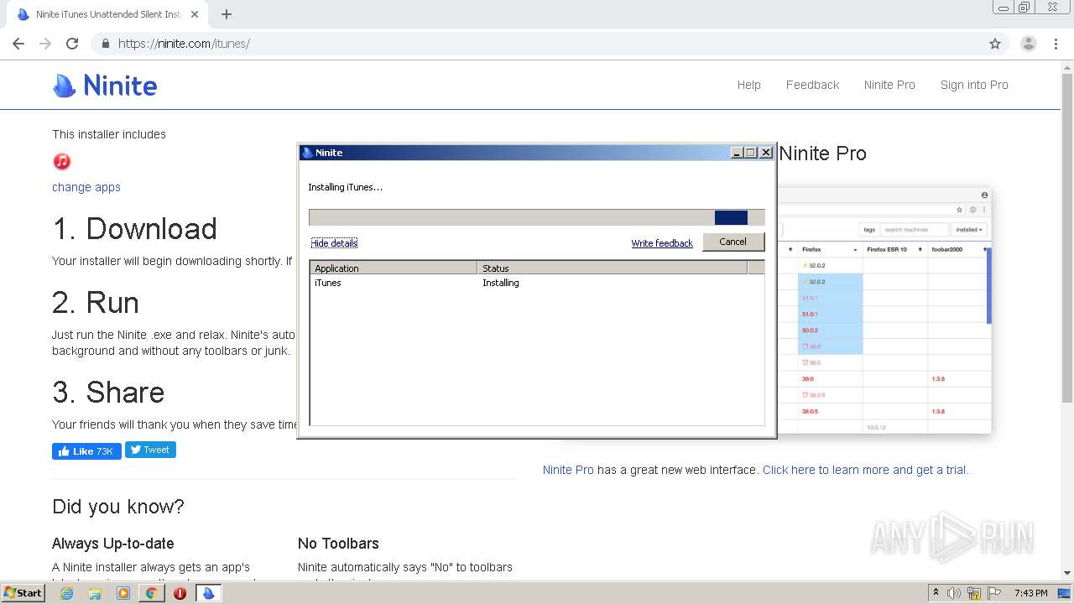The image size is (1074, 604).
Task: Click the Ninite logo in page header
Action: click(x=105, y=86)
